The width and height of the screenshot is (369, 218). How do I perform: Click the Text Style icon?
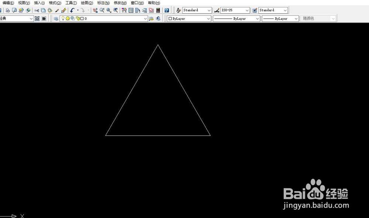coord(179,10)
